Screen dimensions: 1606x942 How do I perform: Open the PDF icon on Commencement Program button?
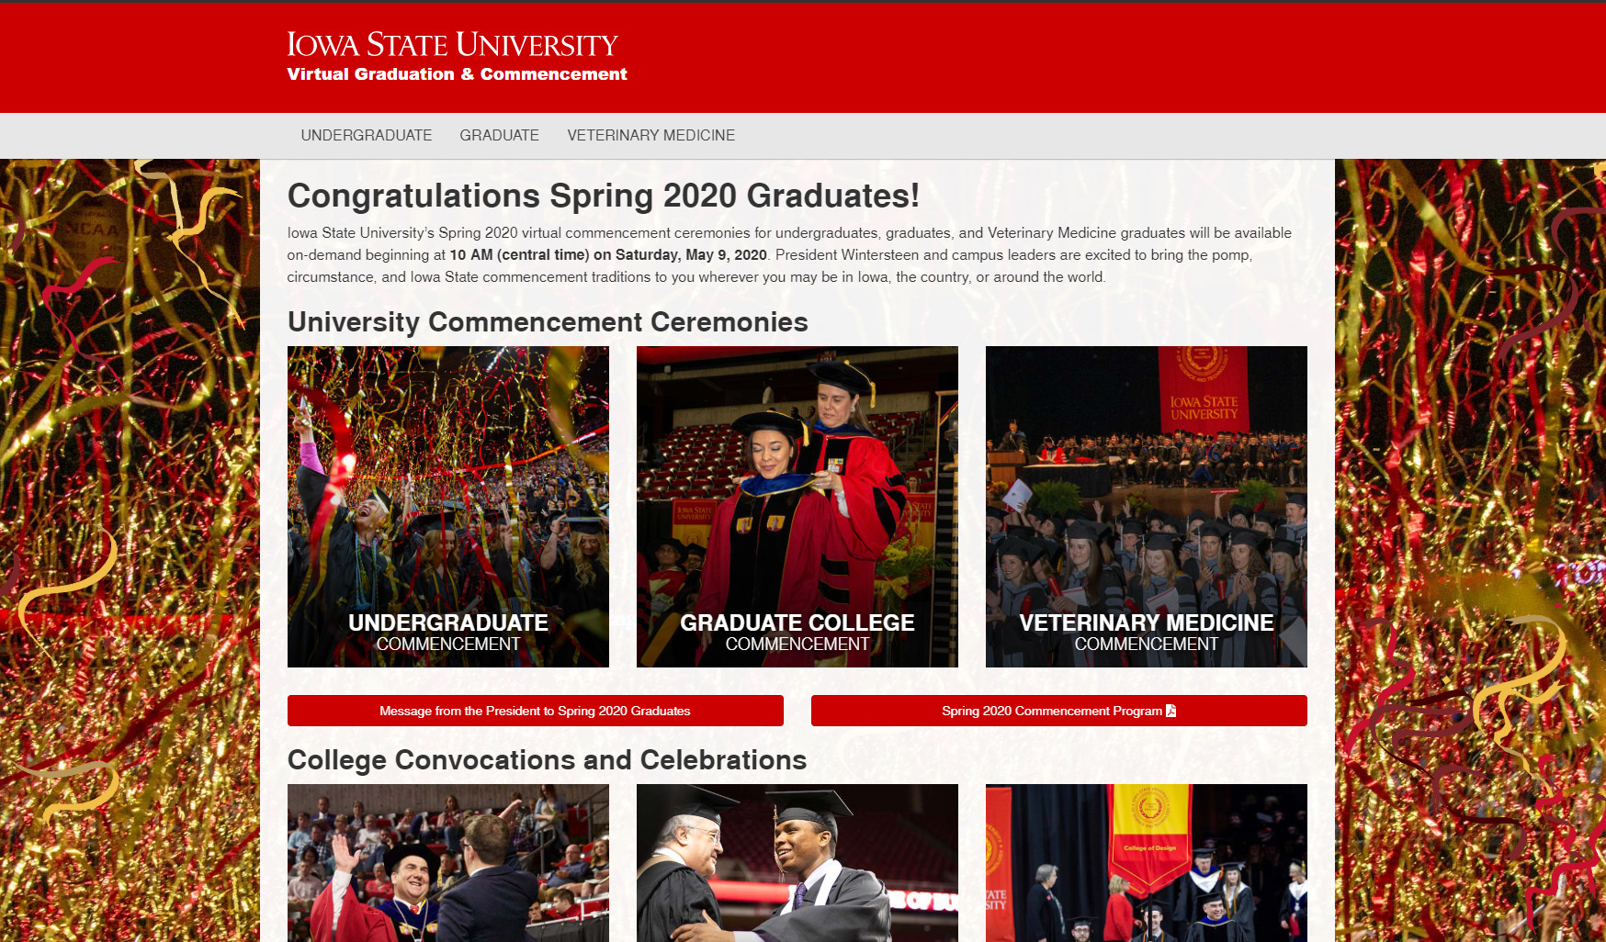pyautogui.click(x=1171, y=711)
